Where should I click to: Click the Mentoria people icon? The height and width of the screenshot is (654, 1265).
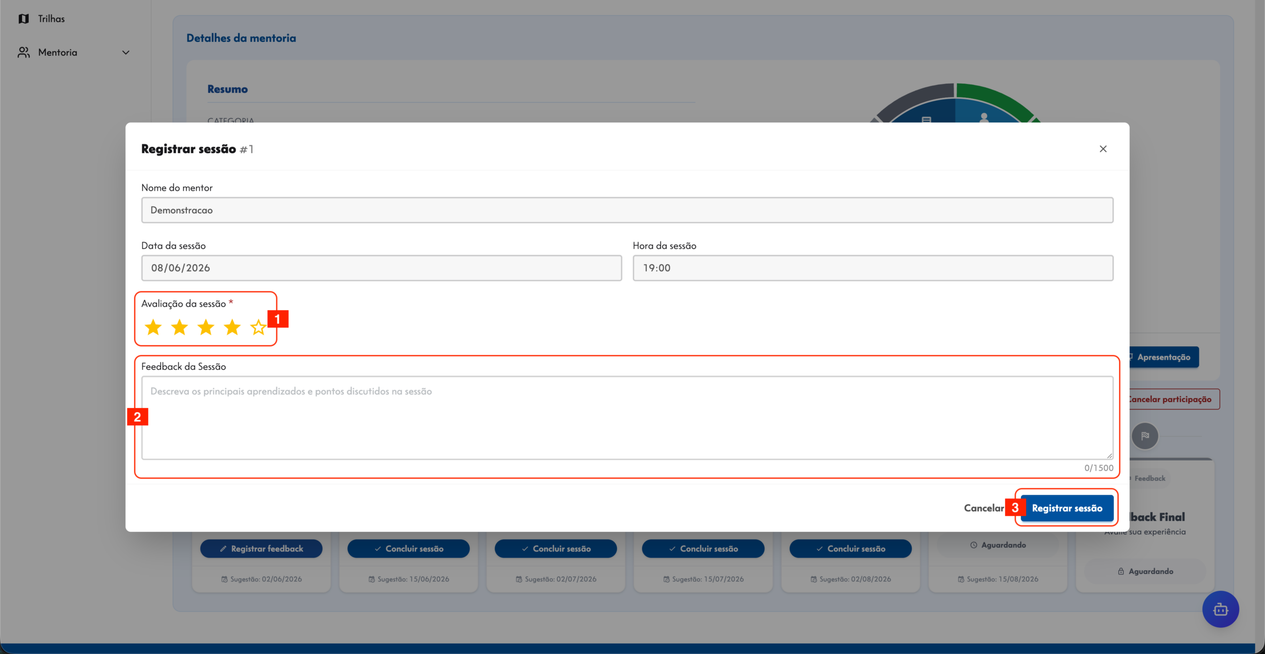point(23,52)
